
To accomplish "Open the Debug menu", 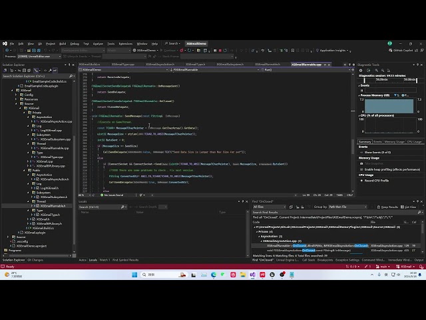I will tap(75, 44).
